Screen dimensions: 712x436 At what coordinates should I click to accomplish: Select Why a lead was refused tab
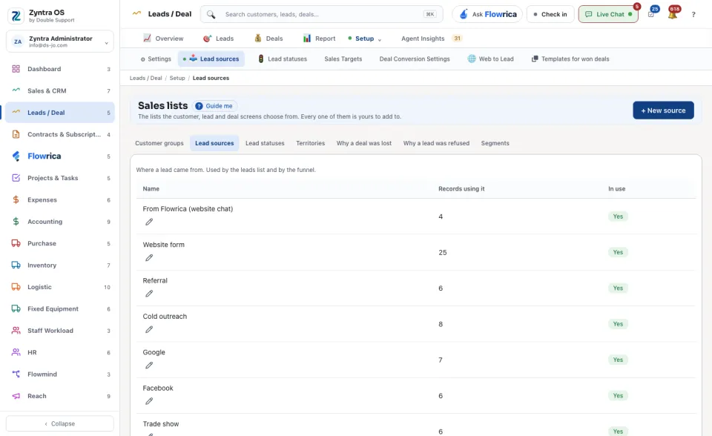point(436,143)
